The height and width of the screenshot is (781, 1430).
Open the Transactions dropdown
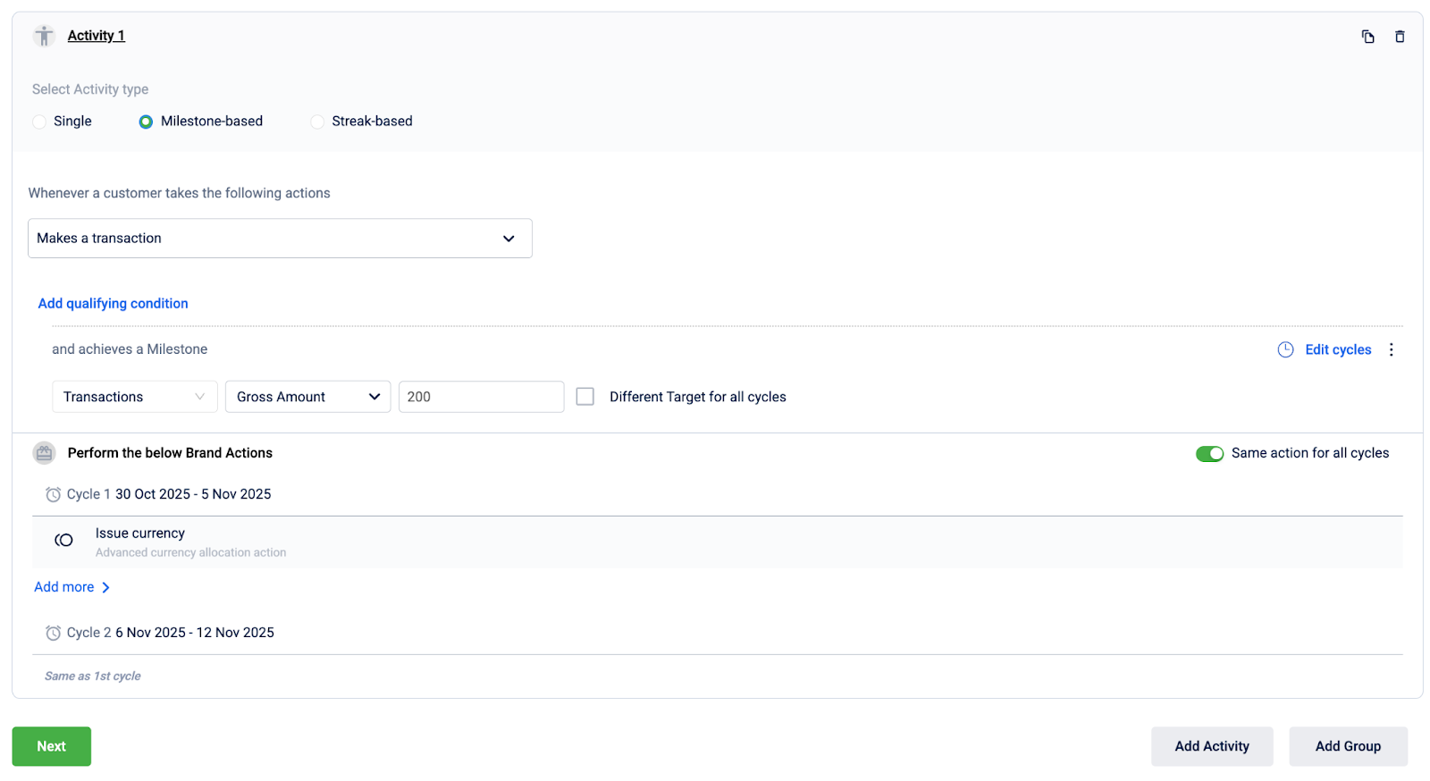coord(135,397)
